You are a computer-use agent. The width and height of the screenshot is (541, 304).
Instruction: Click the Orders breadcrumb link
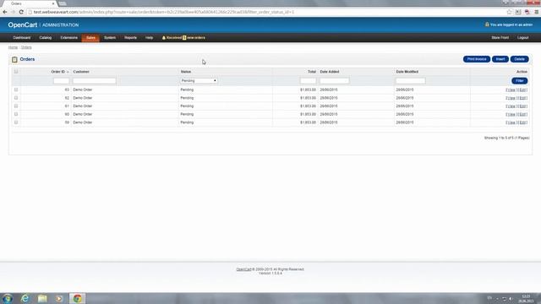(26, 47)
